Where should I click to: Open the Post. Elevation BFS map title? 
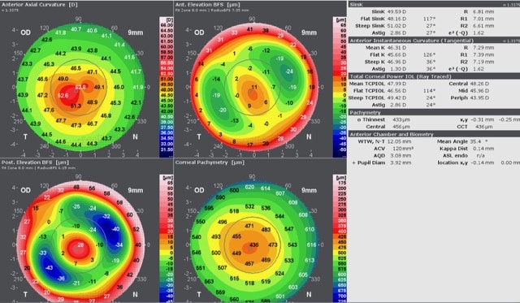tap(35, 162)
